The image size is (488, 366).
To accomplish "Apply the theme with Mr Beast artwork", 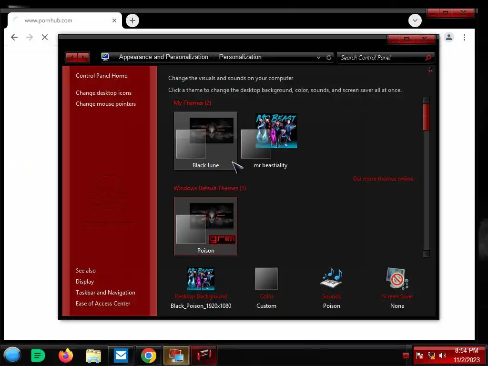I will pyautogui.click(x=270, y=141).
